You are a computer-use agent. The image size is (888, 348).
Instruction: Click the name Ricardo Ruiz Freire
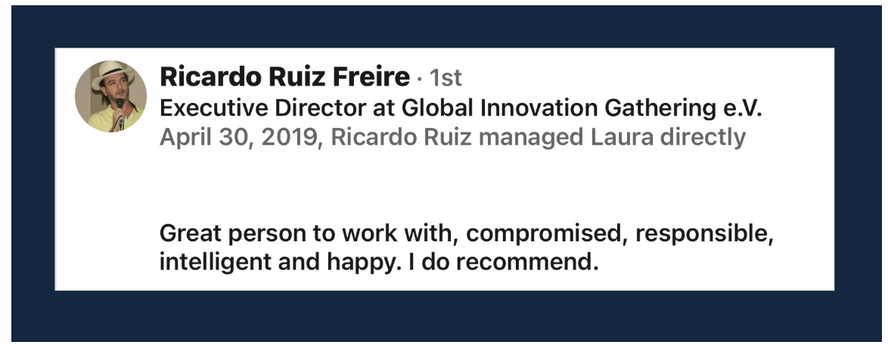(285, 77)
